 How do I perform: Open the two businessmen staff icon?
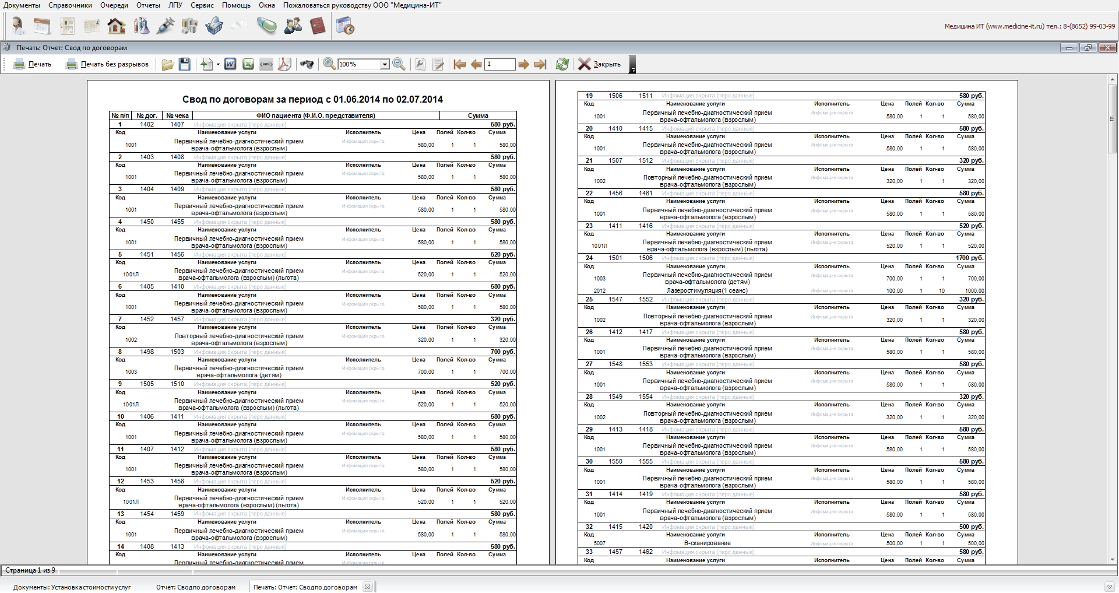[293, 26]
